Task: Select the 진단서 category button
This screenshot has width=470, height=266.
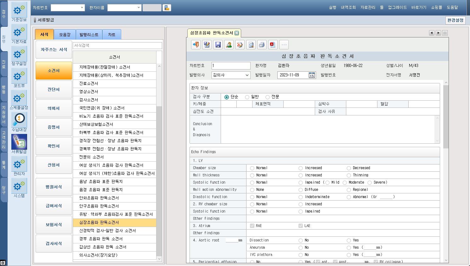Action: pyautogui.click(x=54, y=90)
